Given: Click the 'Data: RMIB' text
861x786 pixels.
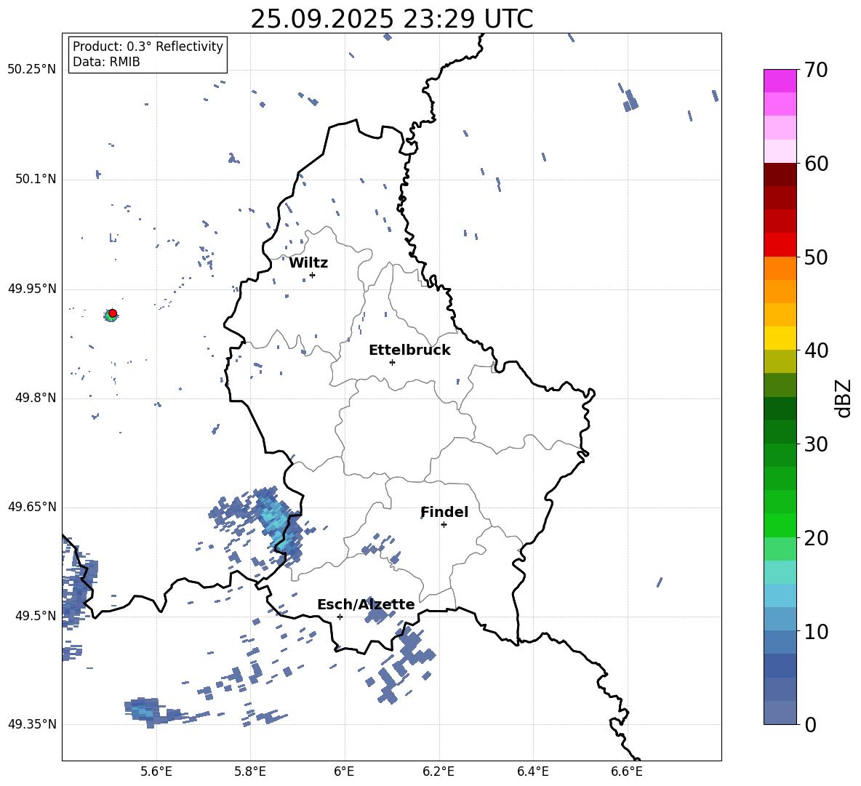Looking at the screenshot, I should pos(106,62).
